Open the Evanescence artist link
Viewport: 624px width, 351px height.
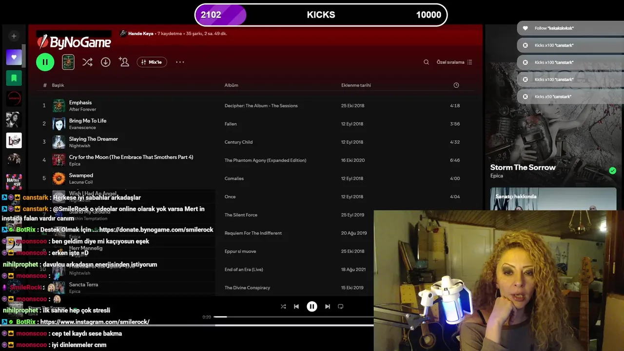(x=82, y=127)
